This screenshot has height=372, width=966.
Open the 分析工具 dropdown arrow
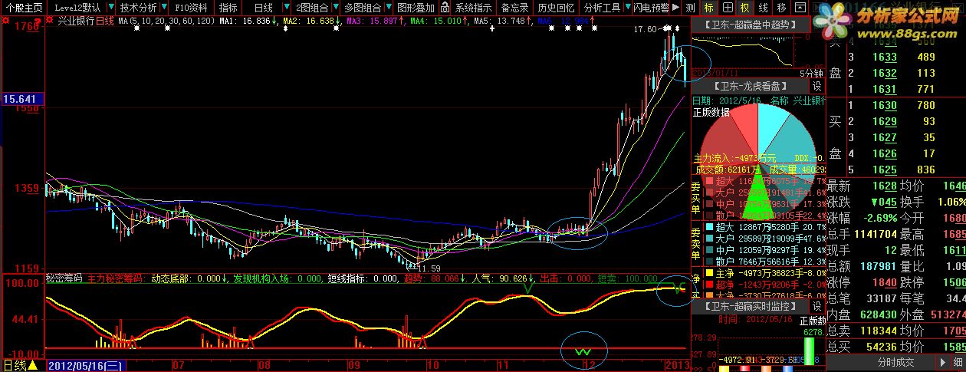pos(626,8)
